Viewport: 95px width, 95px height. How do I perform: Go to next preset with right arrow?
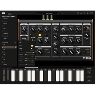click(40, 13)
